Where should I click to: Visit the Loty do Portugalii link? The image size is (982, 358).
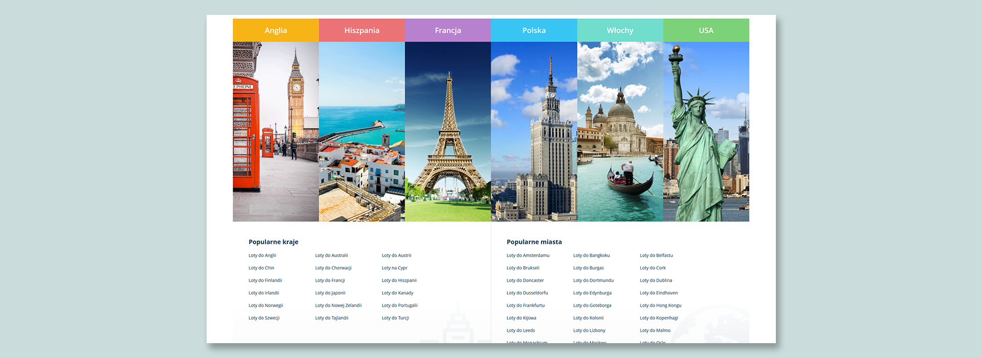tap(400, 305)
